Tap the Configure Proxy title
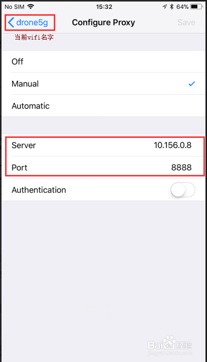Viewport: 207px width, 362px height. [x=103, y=22]
